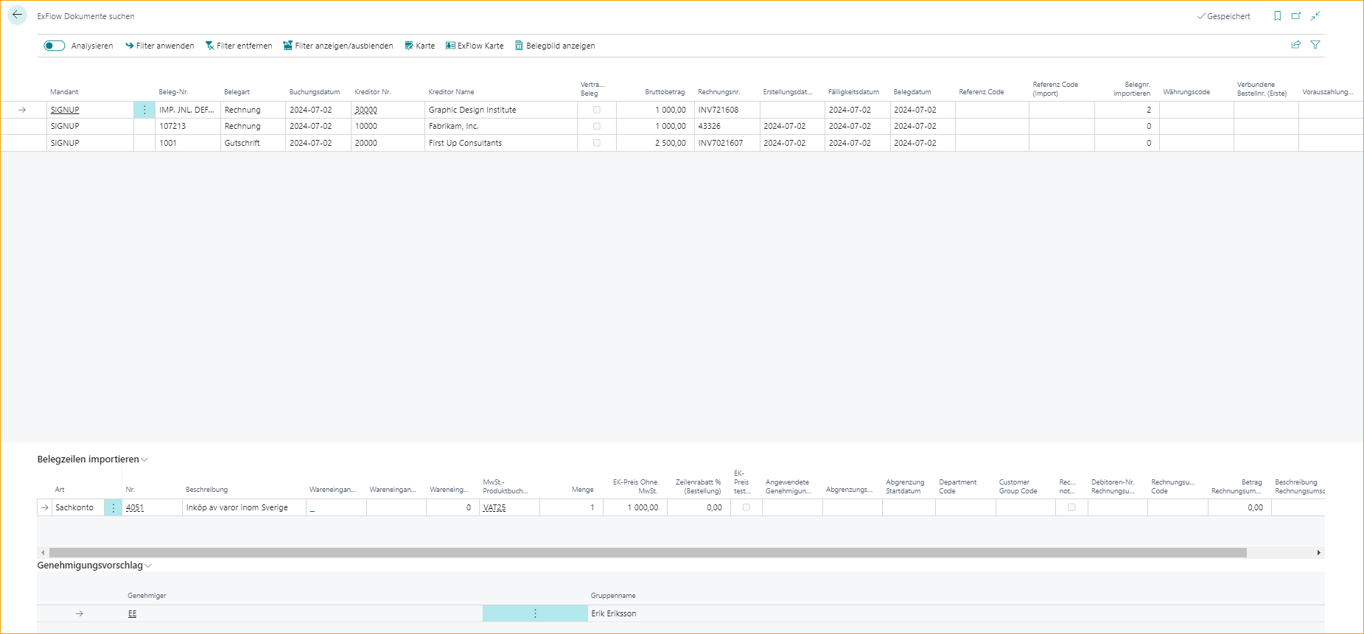Go back with the arrow button

pos(17,15)
